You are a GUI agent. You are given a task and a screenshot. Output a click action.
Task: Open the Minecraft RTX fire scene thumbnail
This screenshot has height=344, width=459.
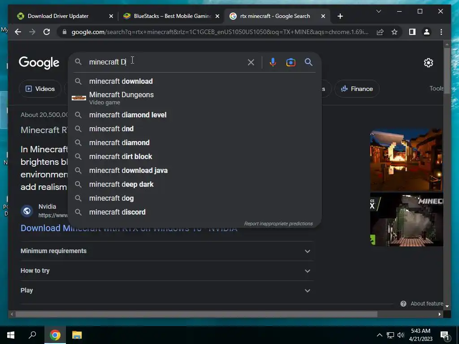point(406,159)
